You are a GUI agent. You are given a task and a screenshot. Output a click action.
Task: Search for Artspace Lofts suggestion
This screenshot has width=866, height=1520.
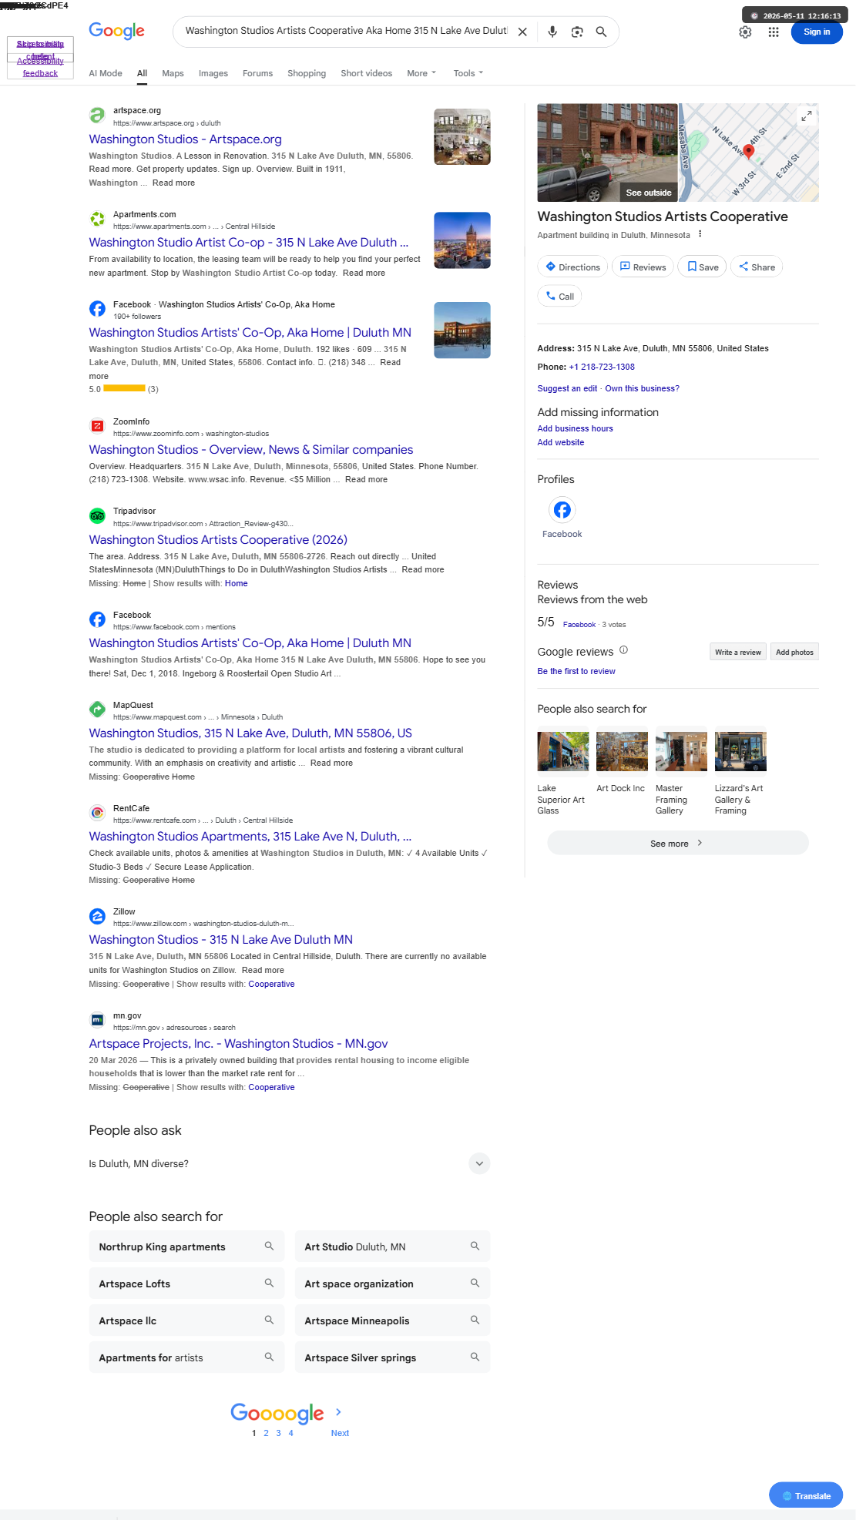[x=186, y=1283]
